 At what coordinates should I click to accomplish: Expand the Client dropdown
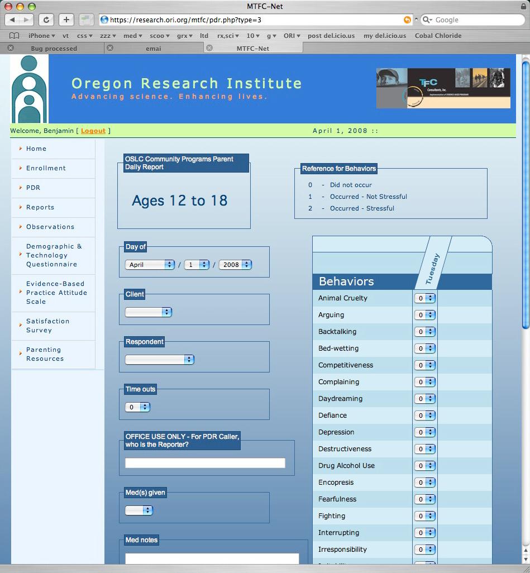[149, 312]
